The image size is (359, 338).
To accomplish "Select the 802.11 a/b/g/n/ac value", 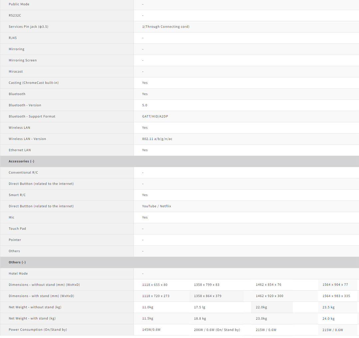I will point(157,139).
